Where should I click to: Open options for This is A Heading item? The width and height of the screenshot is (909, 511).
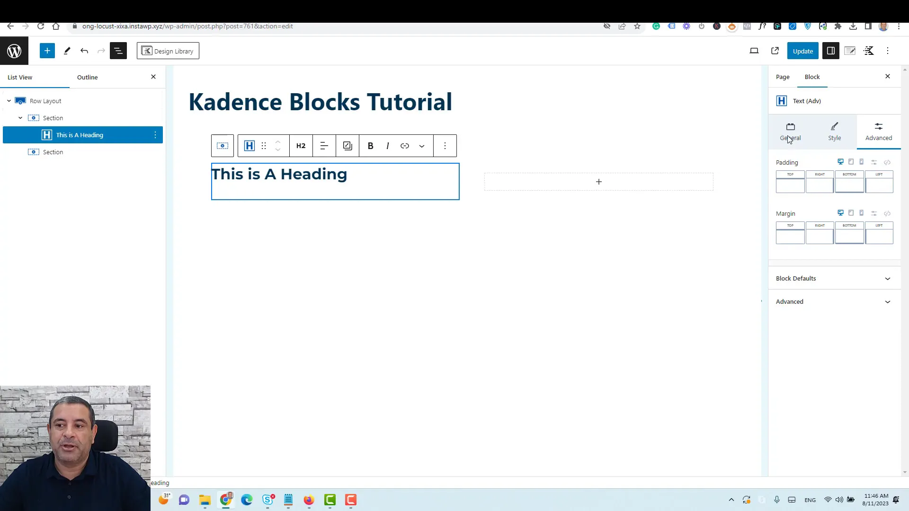tap(155, 135)
